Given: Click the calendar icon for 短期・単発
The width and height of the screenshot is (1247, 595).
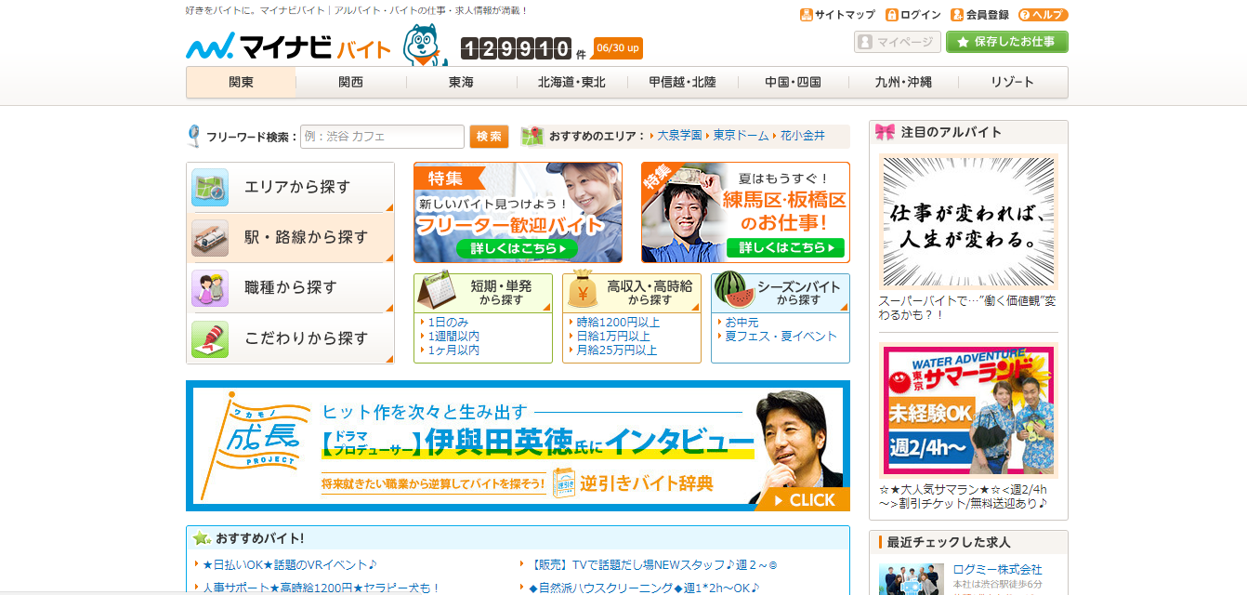Looking at the screenshot, I should tap(436, 291).
